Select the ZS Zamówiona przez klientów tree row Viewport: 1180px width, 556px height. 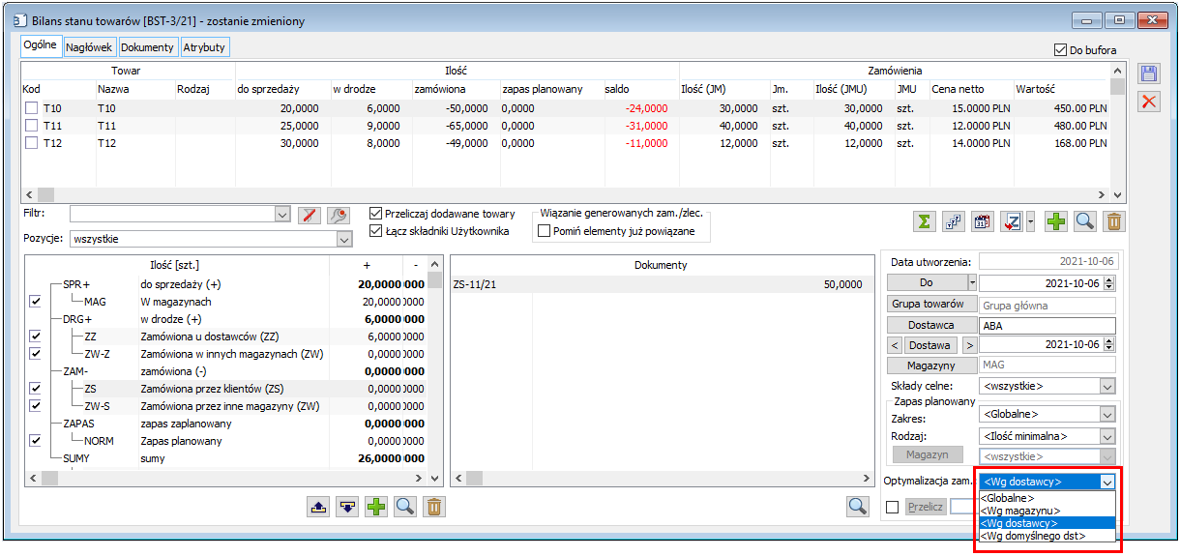(x=237, y=389)
